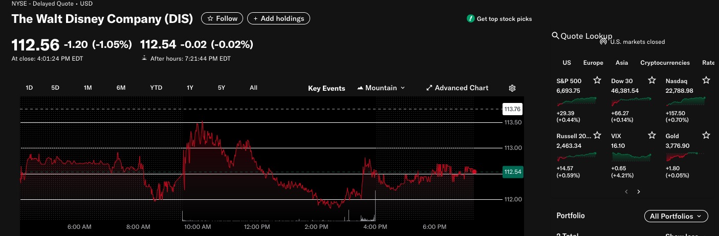Image resolution: width=719 pixels, height=236 pixels.
Task: Follow The Walt Disney Company
Action: click(x=223, y=18)
